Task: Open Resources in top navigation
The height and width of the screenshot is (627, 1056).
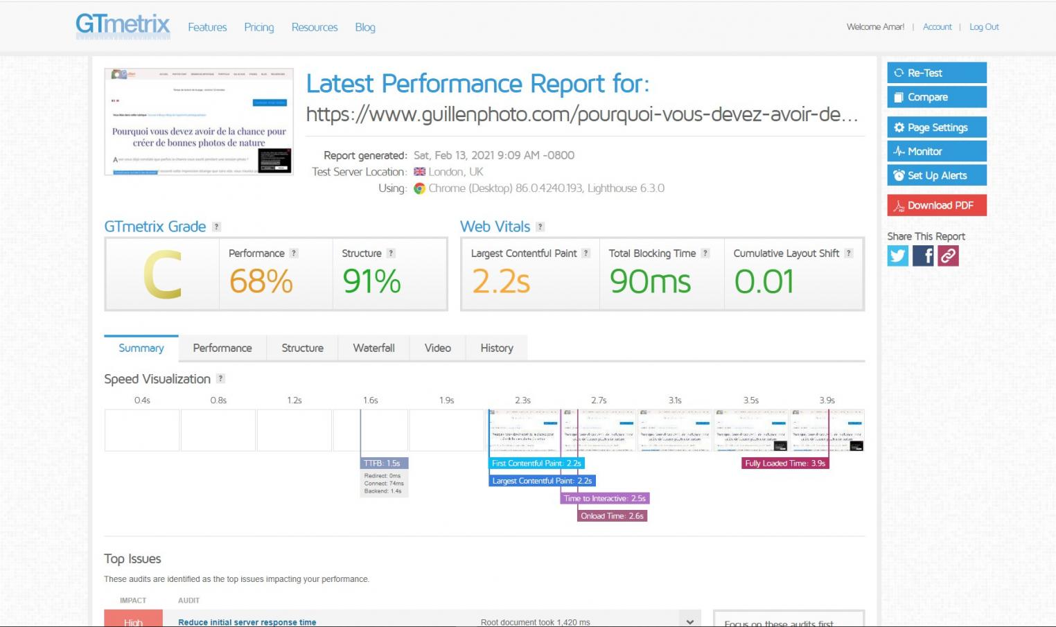Action: [315, 27]
